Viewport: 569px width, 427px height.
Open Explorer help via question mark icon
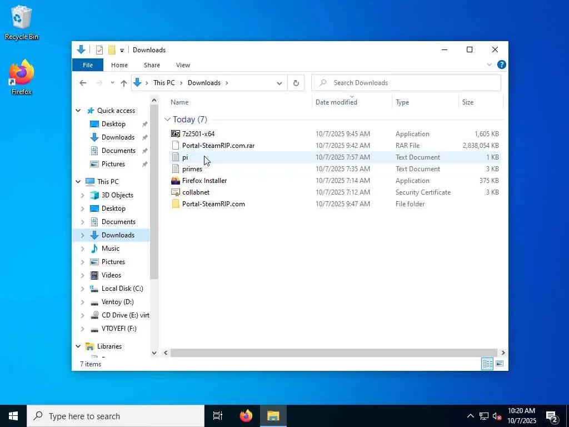coord(502,64)
